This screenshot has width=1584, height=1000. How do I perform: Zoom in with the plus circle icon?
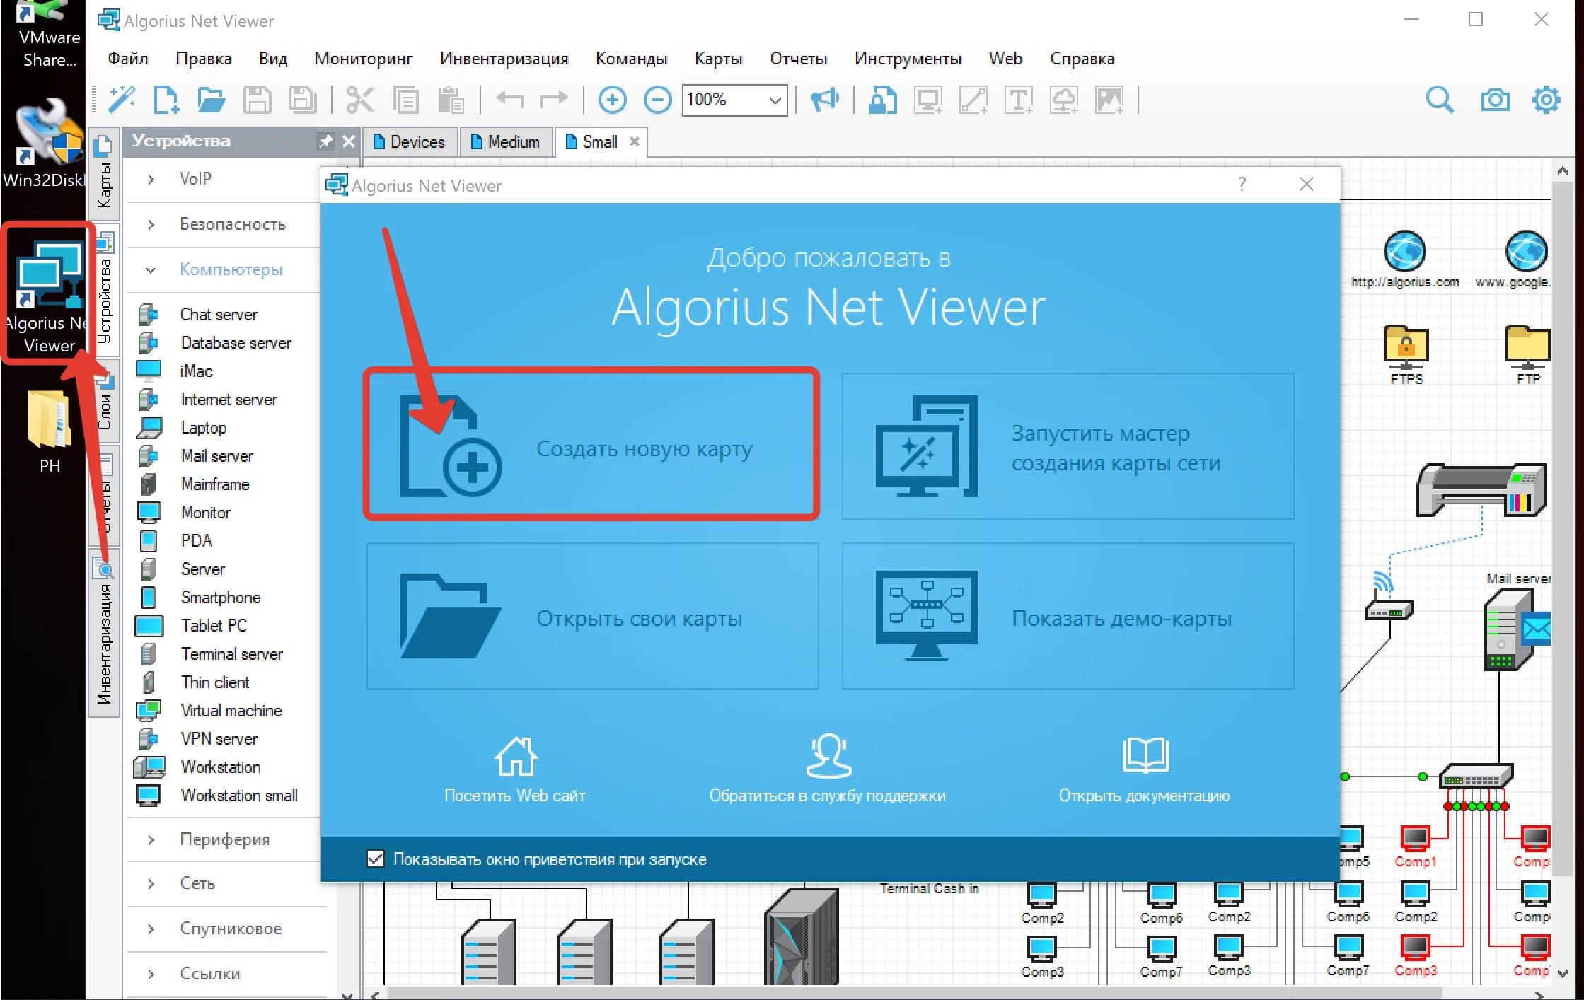coord(612,100)
